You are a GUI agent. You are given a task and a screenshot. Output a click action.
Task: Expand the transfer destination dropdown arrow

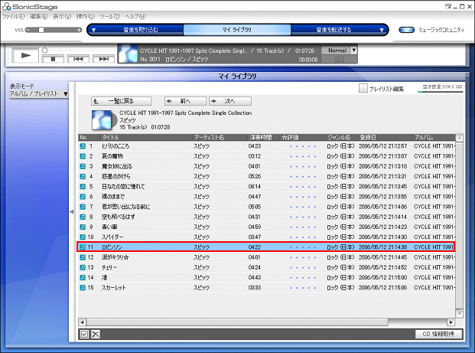382,30
